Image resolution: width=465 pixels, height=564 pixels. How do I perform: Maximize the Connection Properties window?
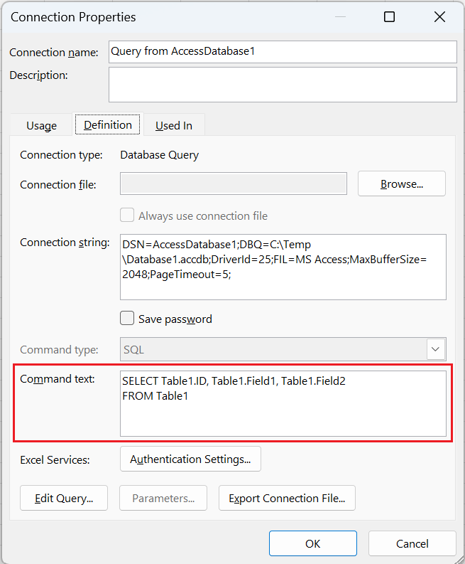(x=389, y=16)
